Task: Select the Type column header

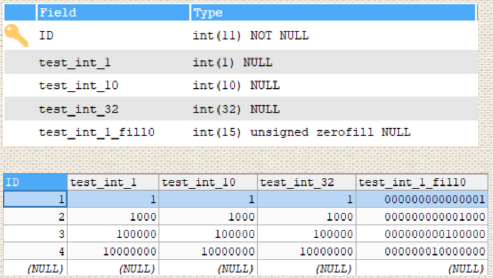Action: [x=333, y=13]
